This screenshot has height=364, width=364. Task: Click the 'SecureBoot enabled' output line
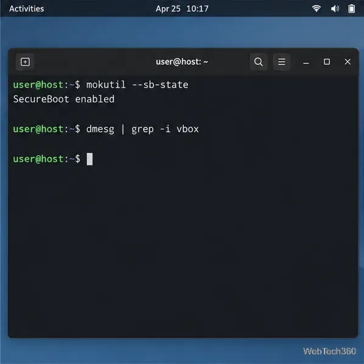pyautogui.click(x=63, y=99)
